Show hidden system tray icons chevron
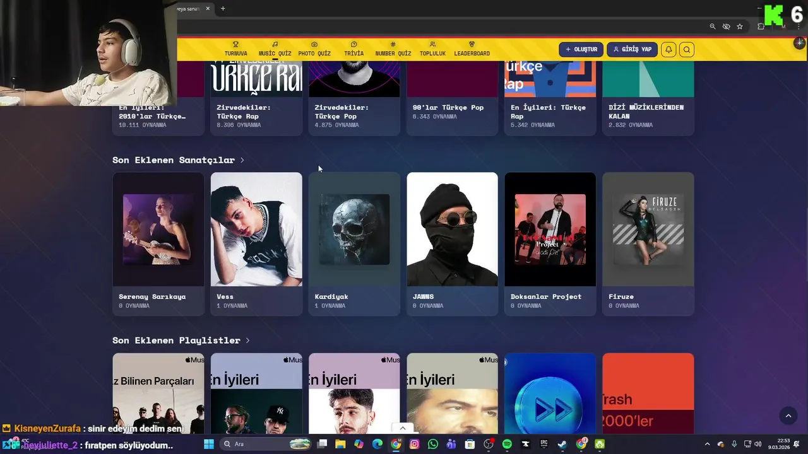Screen dimensions: 808x454 [707, 444]
